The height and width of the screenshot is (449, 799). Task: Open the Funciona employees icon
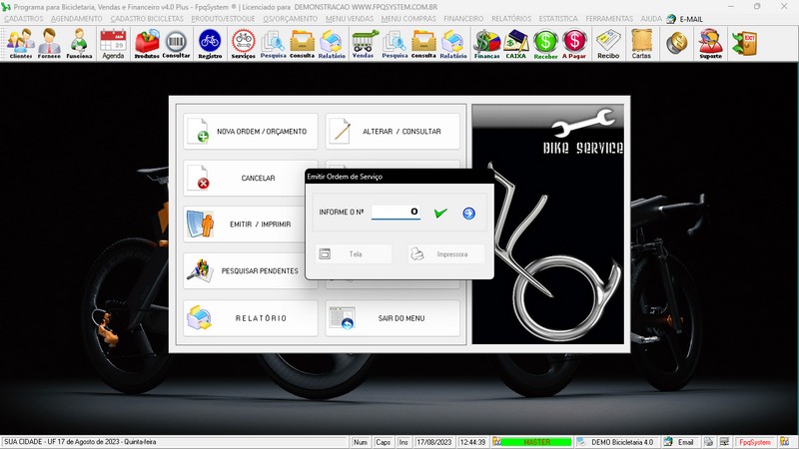pyautogui.click(x=79, y=44)
